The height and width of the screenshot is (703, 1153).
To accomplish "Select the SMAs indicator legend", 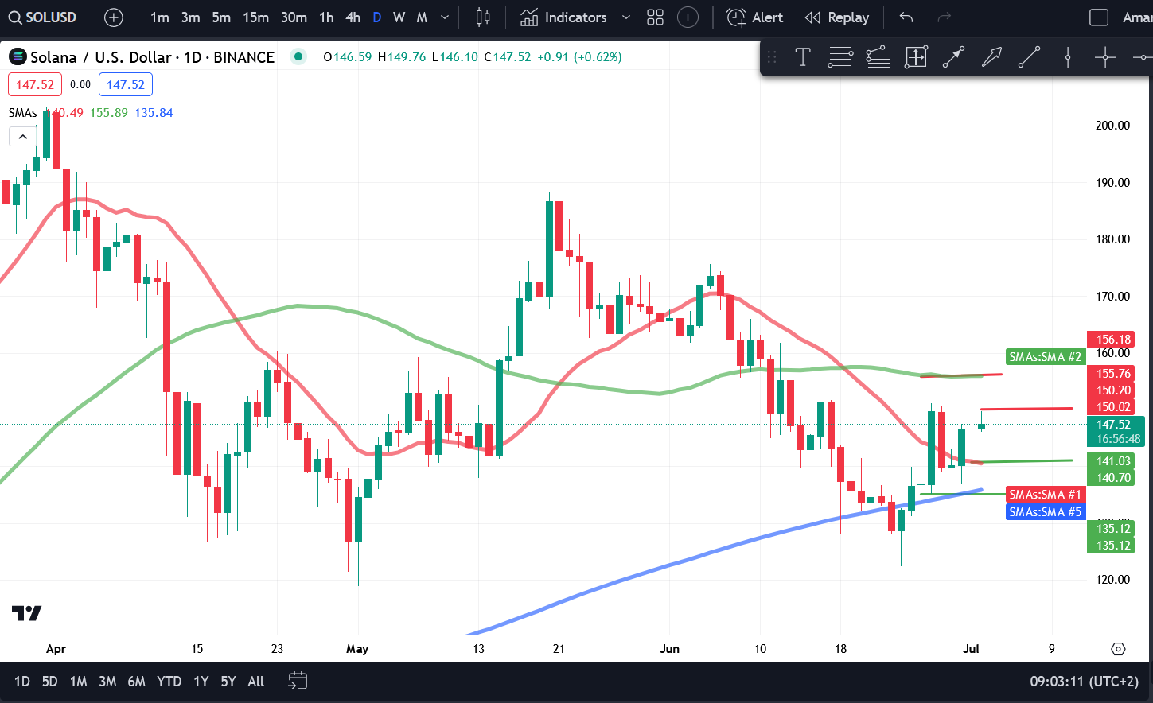I will (23, 113).
